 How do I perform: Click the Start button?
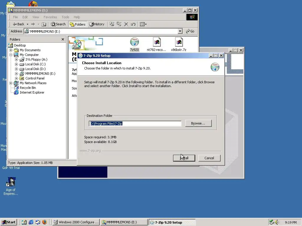[9, 222]
